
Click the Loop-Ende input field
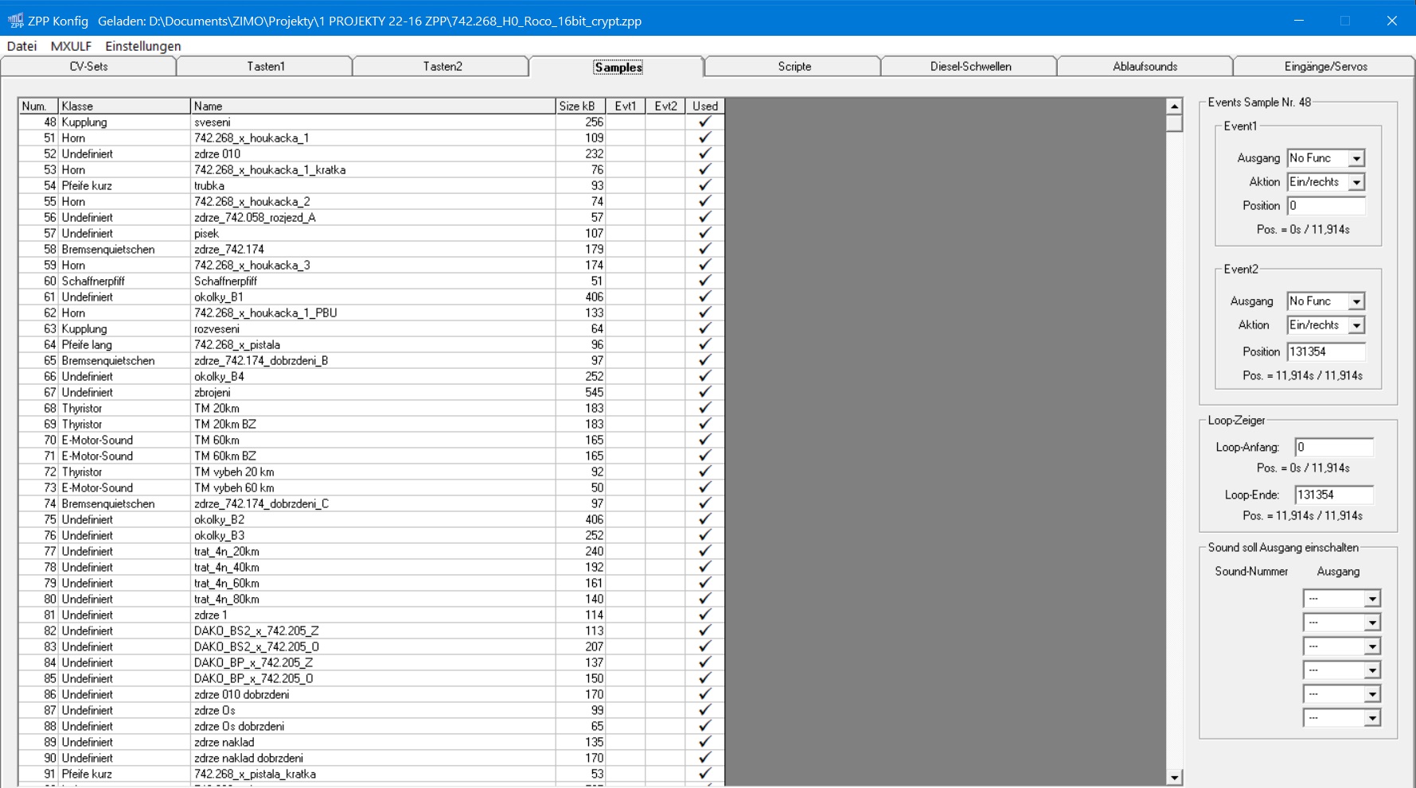tap(1333, 495)
